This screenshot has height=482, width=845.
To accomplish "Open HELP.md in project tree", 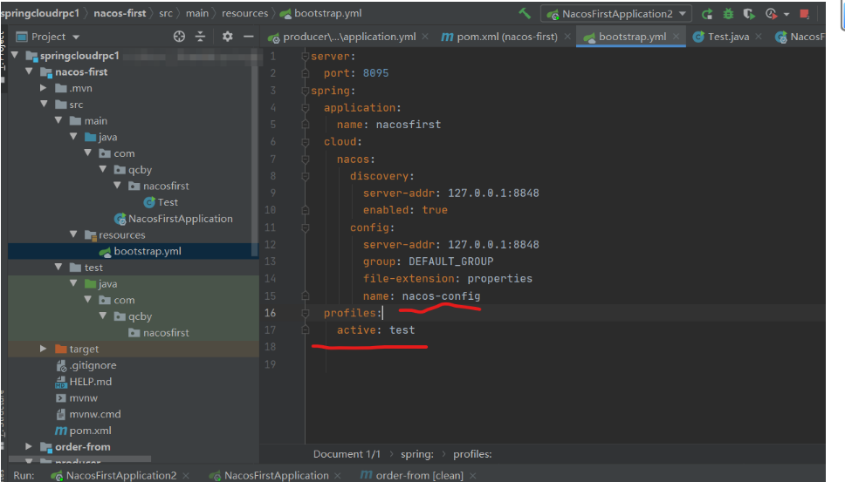I will click(84, 382).
